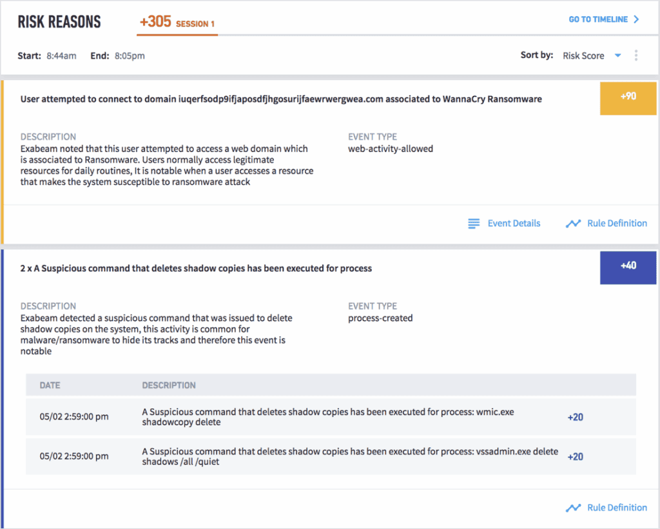Image resolution: width=660 pixels, height=529 pixels.
Task: Open the Sort by Risk Score dropdown
Action: click(x=585, y=55)
